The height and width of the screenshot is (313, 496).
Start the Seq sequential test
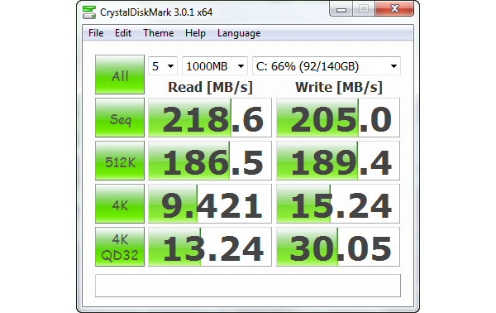tap(120, 118)
